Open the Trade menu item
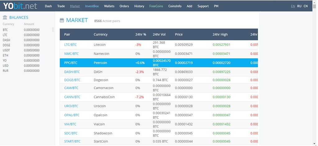Image resolution: width=318 pixels, height=146 pixels. pyautogui.click(x=61, y=6)
